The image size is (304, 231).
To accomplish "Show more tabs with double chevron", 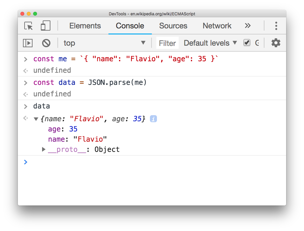I will pos(248,26).
